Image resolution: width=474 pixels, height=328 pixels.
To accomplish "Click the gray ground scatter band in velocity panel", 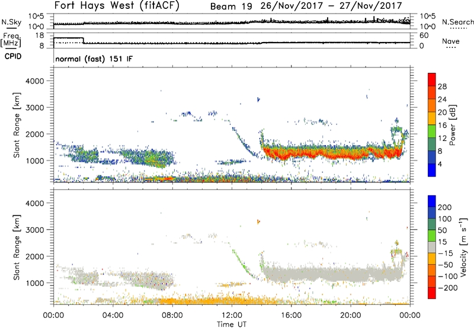I will 332,274.
